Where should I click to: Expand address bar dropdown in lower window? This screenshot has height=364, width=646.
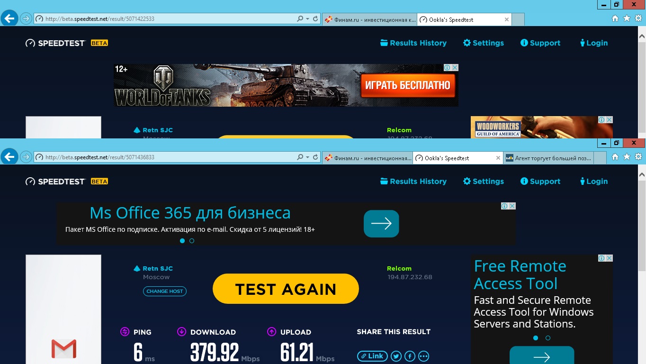308,157
